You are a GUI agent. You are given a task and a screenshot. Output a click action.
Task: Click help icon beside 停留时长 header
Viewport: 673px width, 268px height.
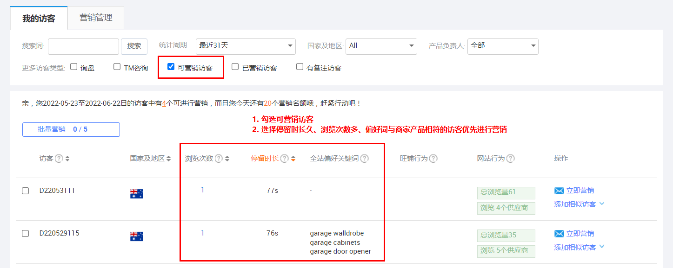click(284, 159)
